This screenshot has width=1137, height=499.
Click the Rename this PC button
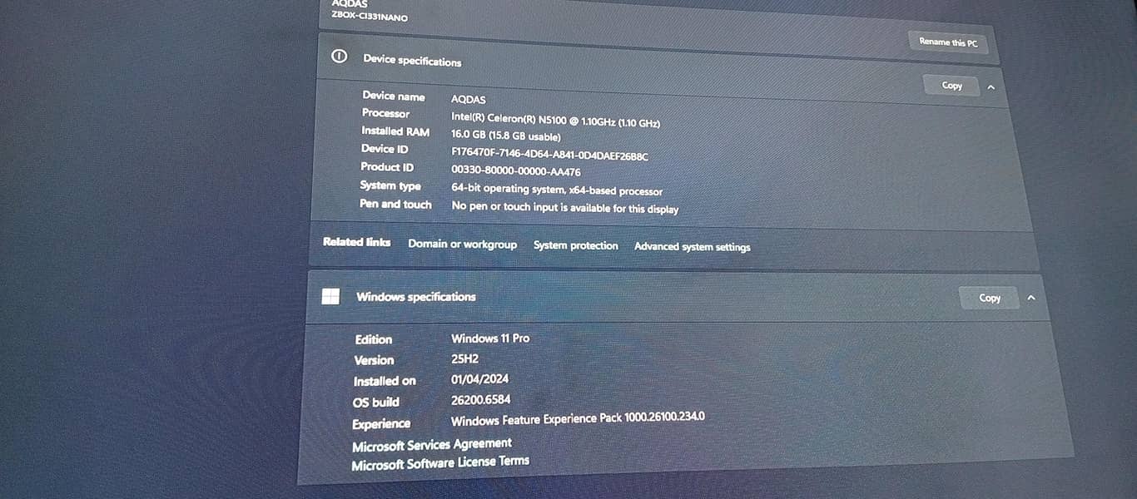point(948,42)
